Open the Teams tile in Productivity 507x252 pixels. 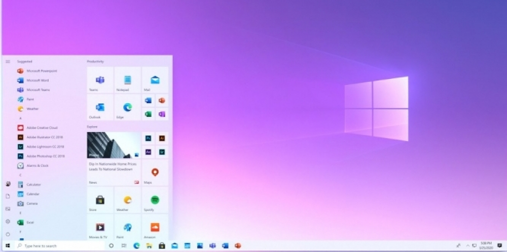[100, 80]
